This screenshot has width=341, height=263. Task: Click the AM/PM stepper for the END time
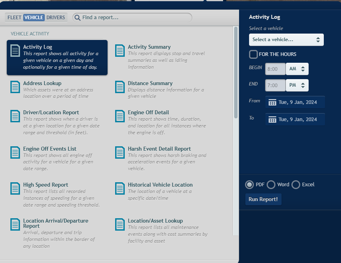tap(303, 85)
